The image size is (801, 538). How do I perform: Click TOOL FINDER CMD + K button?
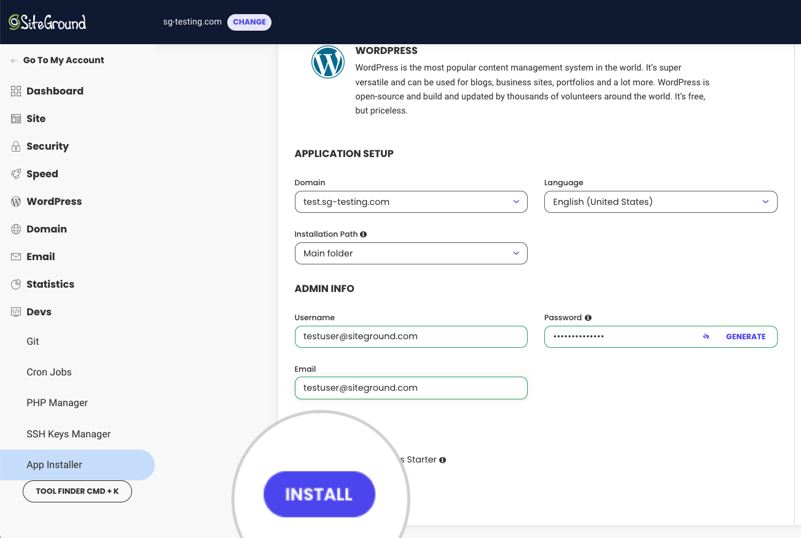coord(77,491)
